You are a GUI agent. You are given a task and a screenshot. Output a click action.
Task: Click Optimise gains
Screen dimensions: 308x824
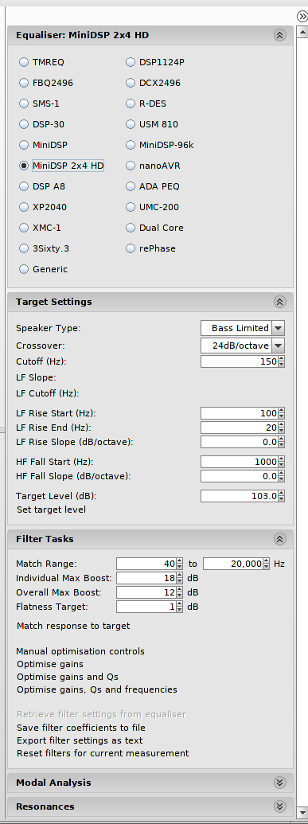point(50,664)
